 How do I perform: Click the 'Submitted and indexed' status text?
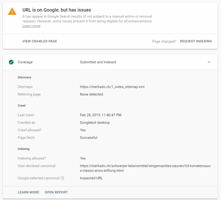click(x=98, y=62)
